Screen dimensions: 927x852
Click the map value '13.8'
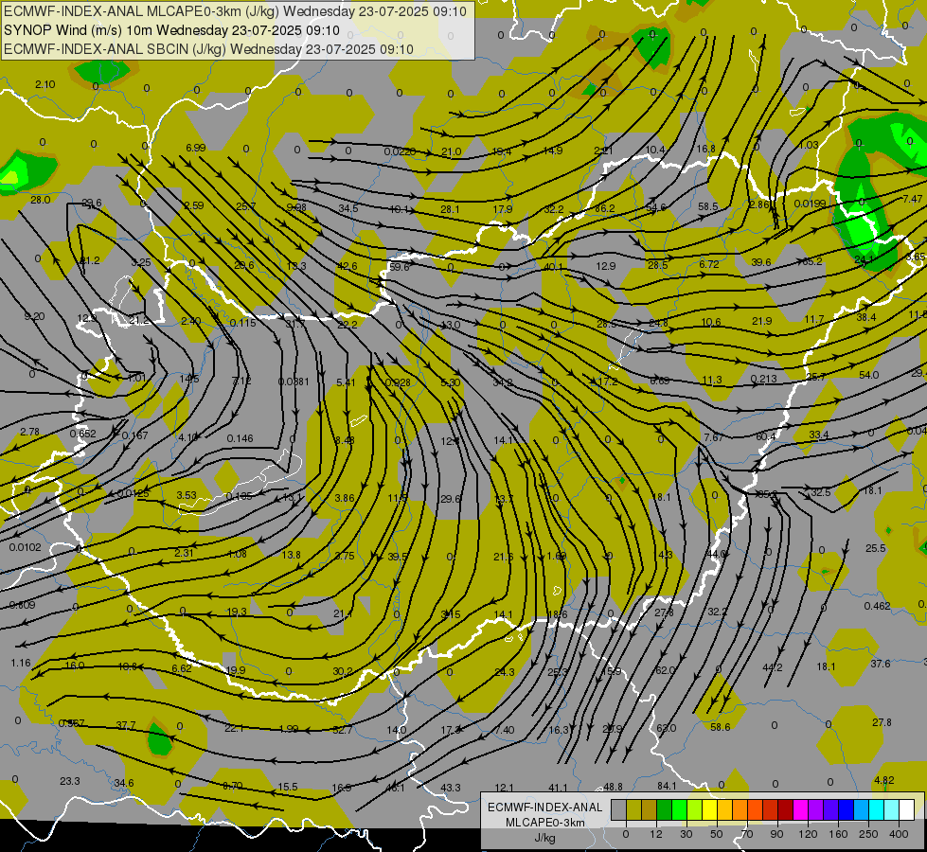(291, 555)
